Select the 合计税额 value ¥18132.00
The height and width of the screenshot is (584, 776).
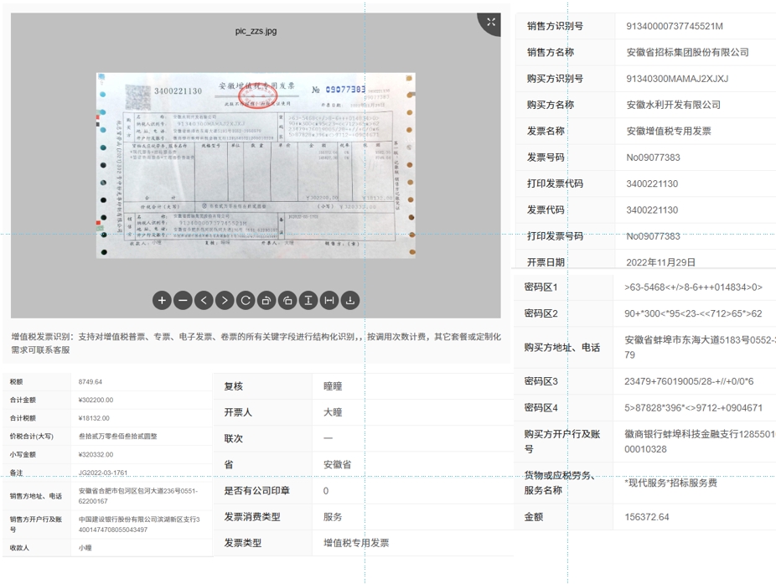[94, 418]
